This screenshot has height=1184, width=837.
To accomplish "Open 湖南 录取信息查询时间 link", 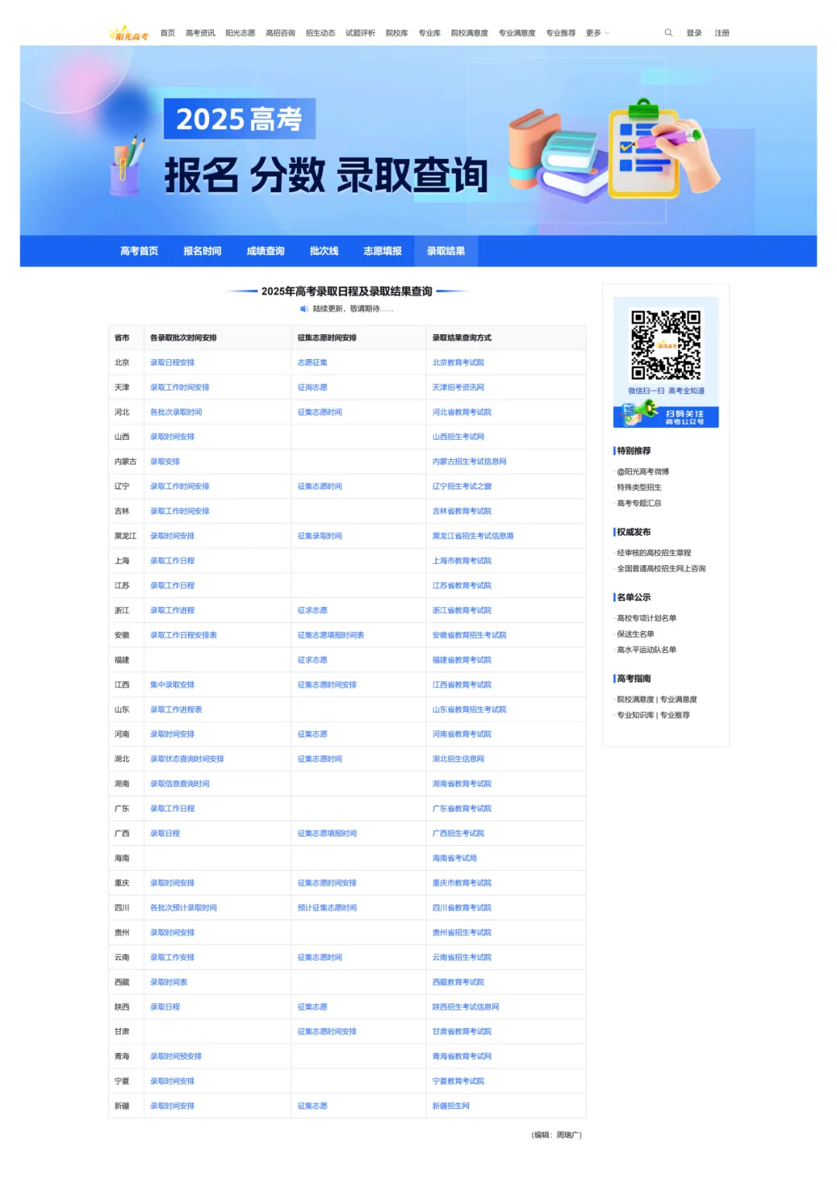I will (x=180, y=785).
